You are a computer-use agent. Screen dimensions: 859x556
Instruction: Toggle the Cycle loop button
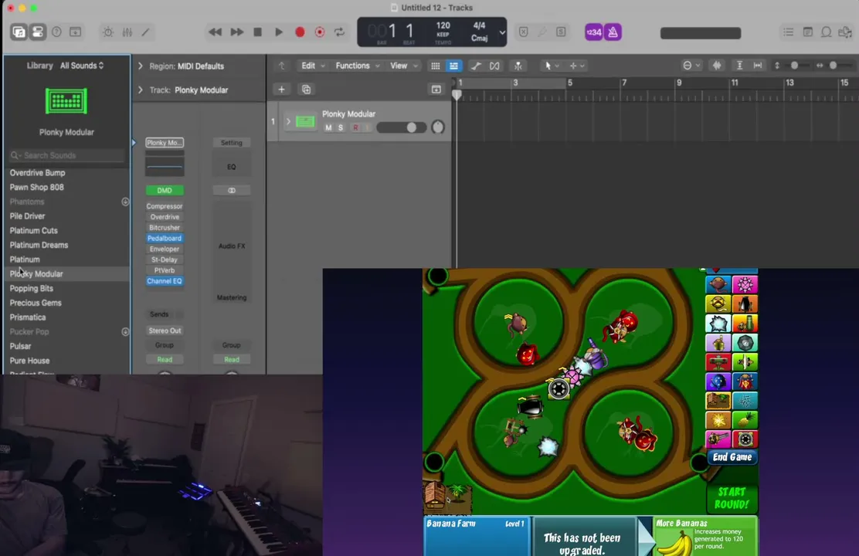pyautogui.click(x=340, y=32)
